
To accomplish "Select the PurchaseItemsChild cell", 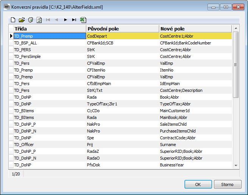I will [x=195, y=131].
